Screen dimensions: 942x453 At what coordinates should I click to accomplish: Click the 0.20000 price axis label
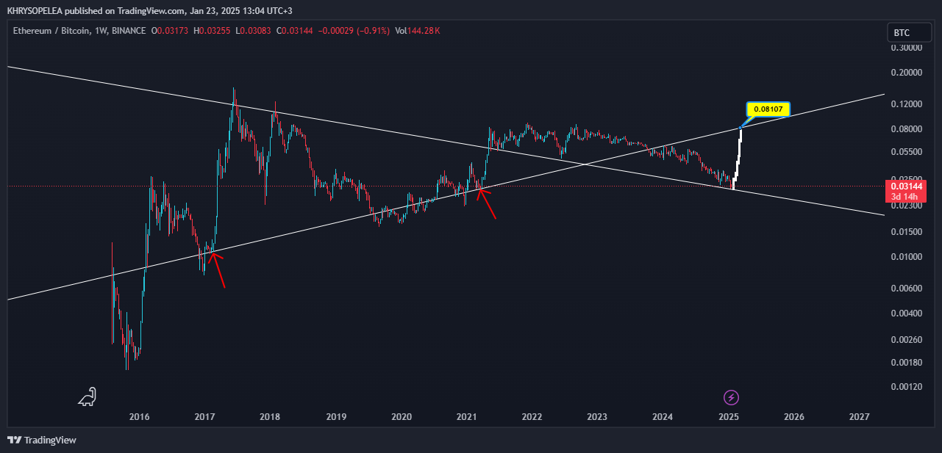click(x=907, y=73)
